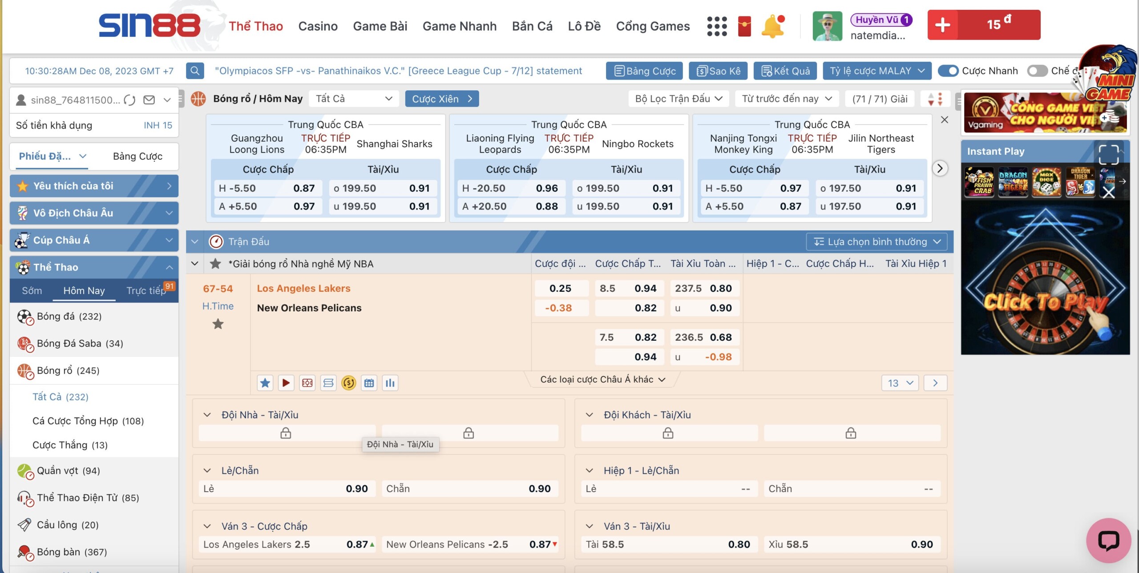Open Bộ Lọc Trận Đấu dropdown
The height and width of the screenshot is (573, 1139).
point(679,99)
